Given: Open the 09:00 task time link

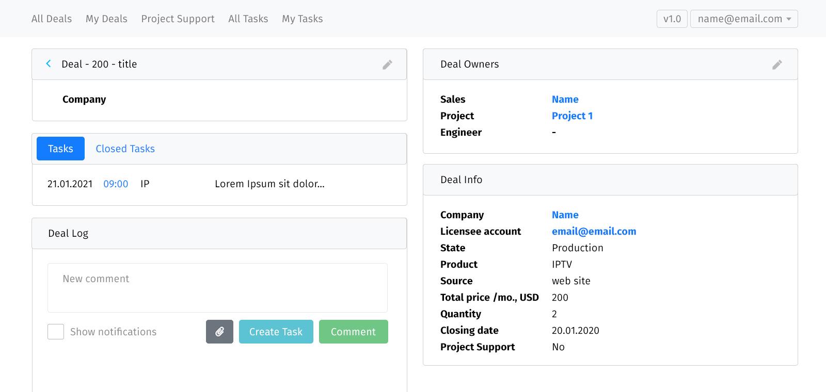Looking at the screenshot, I should 116,184.
